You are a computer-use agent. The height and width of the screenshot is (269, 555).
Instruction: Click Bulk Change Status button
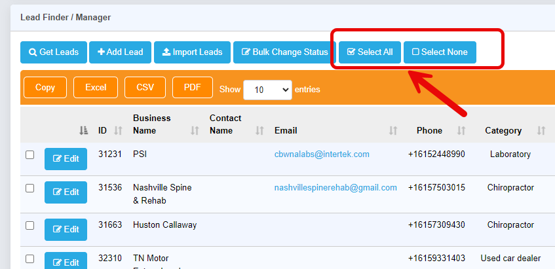[284, 52]
